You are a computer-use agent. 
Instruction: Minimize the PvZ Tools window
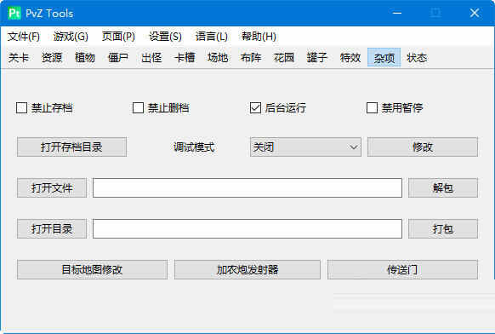(397, 14)
